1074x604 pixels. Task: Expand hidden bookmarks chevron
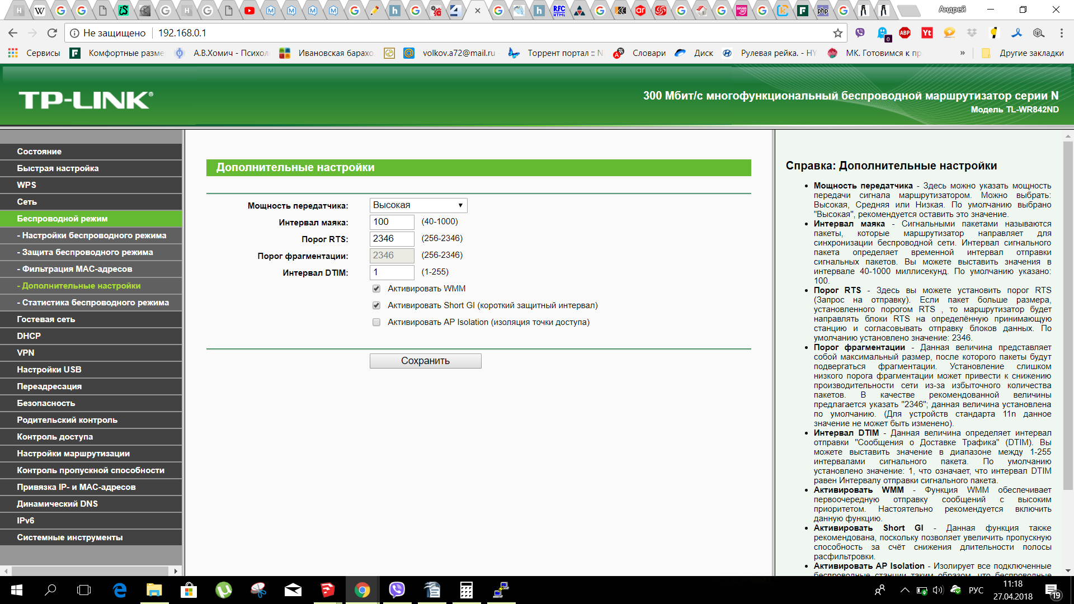(962, 53)
